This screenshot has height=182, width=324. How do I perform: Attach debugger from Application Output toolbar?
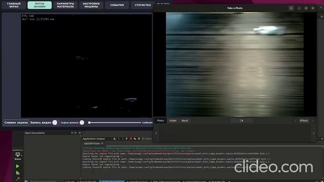(135, 139)
